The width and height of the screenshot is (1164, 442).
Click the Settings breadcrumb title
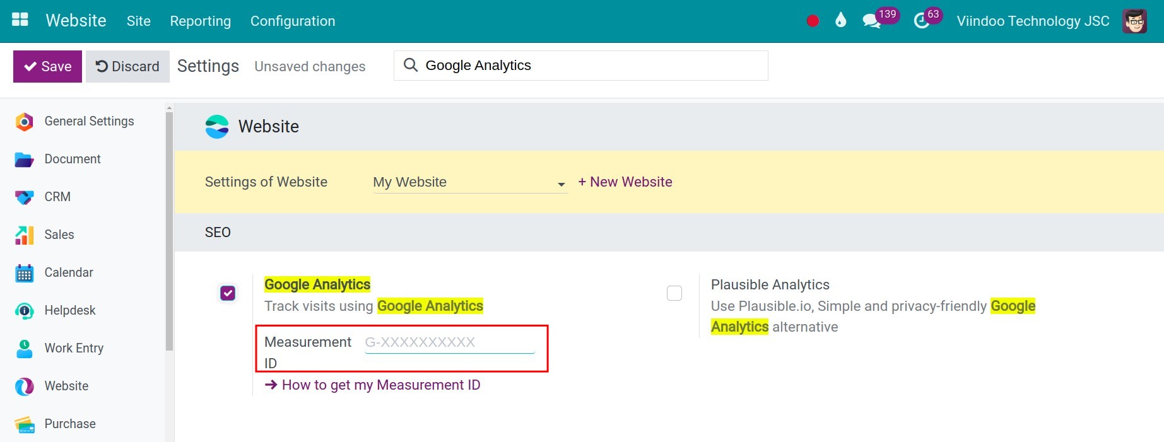point(208,66)
